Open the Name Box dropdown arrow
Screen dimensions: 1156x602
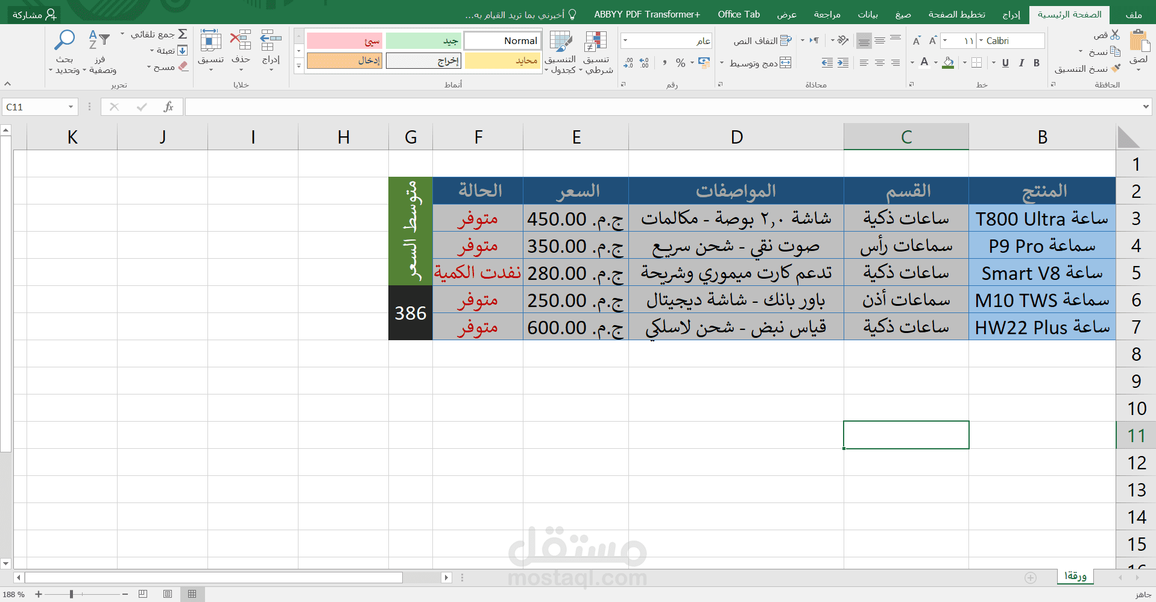point(71,107)
